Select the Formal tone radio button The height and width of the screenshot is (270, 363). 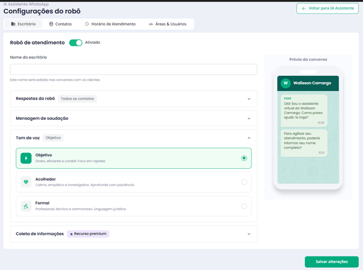(x=244, y=206)
